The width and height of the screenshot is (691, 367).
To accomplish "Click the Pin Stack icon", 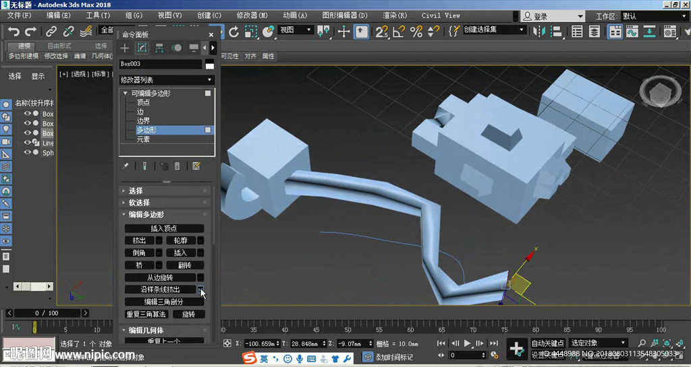I will pyautogui.click(x=126, y=166).
